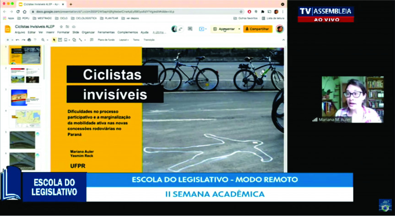The width and height of the screenshot is (395, 216).
Task: Star the Ciclistas Invisíveis ALEP presentation
Action: (x=61, y=27)
